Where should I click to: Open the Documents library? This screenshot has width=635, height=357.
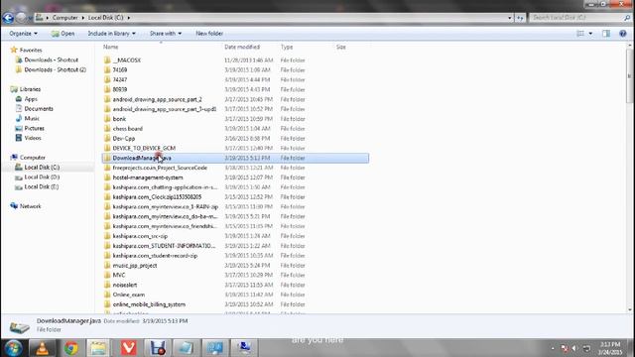(x=39, y=109)
